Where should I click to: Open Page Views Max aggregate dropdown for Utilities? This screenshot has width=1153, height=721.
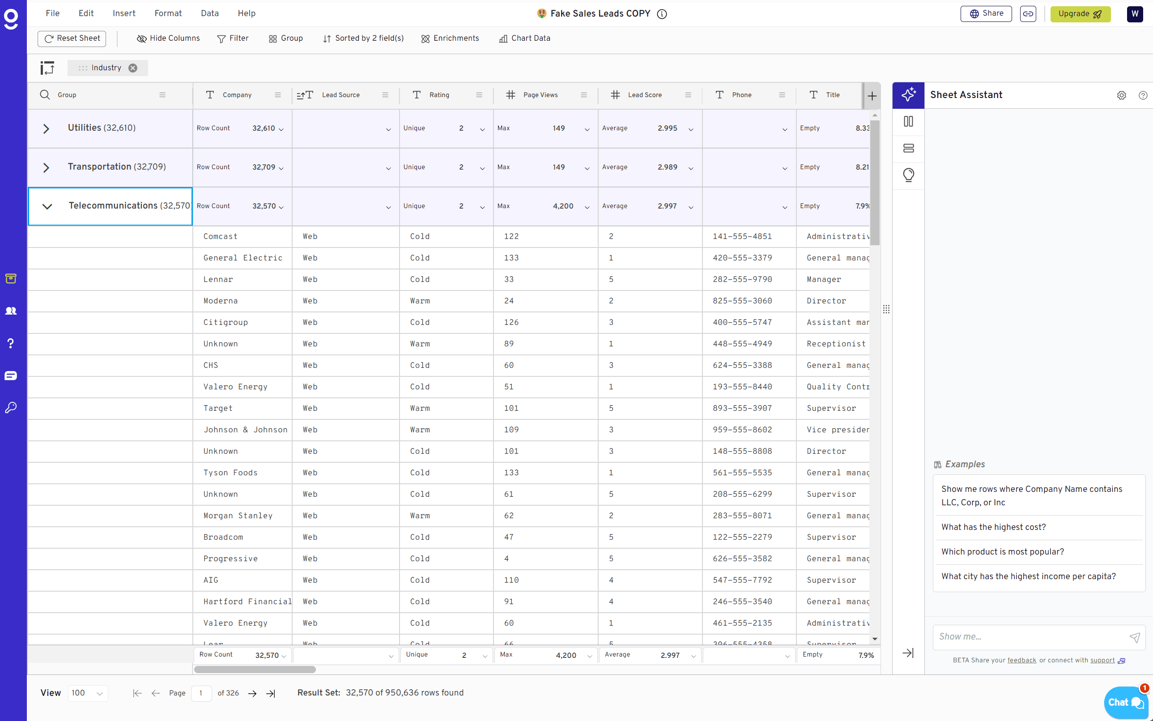[x=587, y=129]
